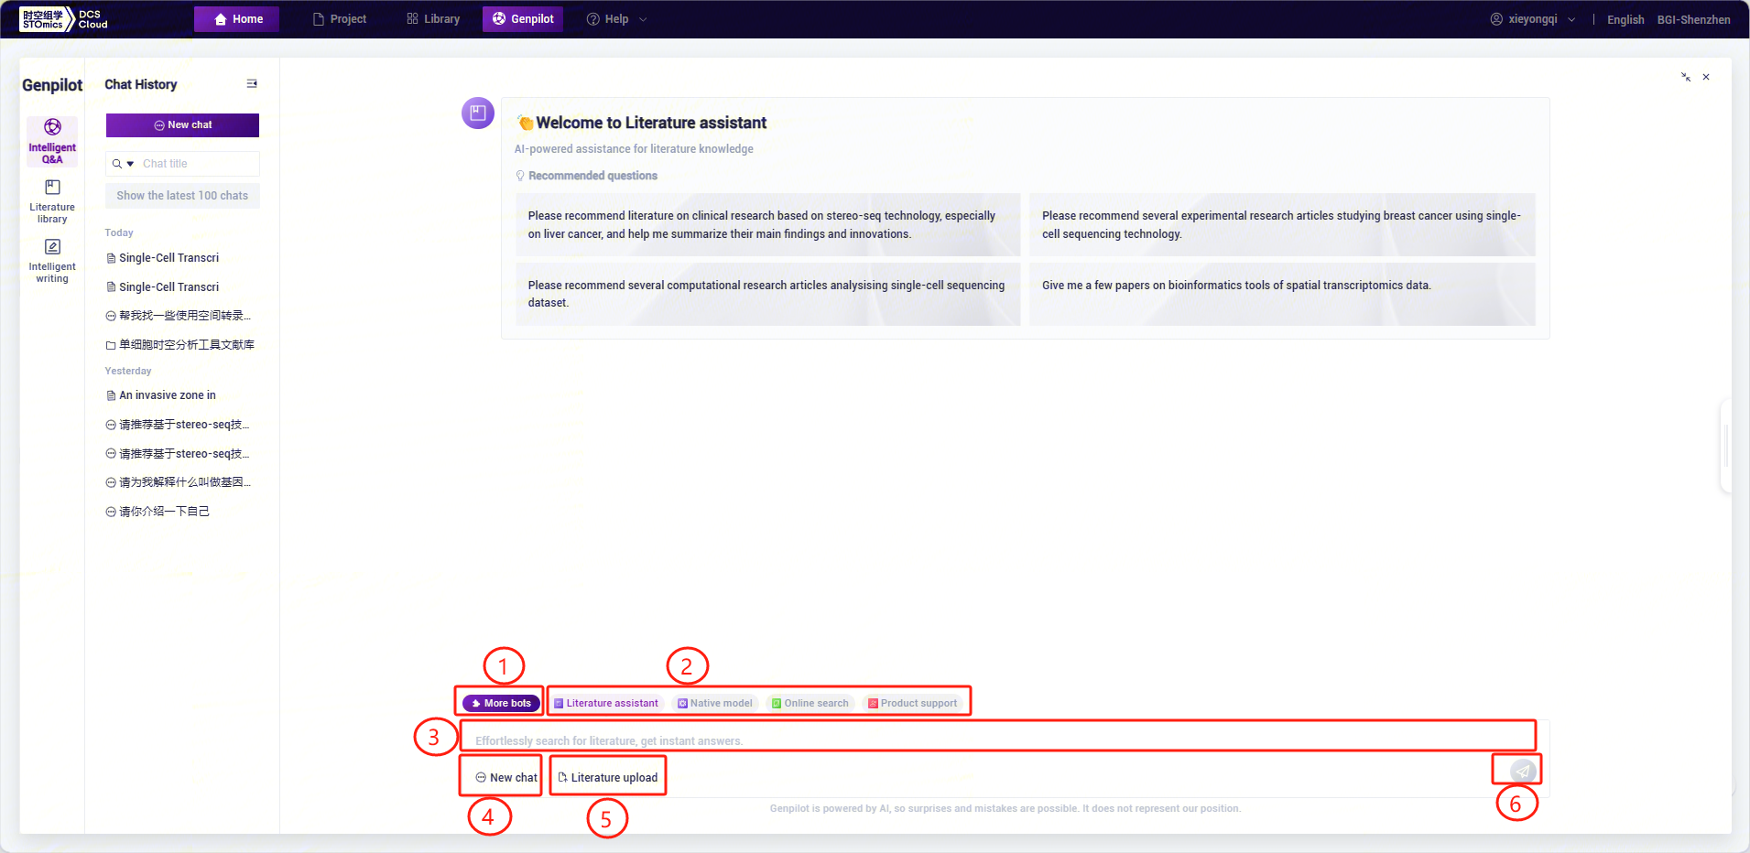Click the purple New chat button

click(182, 124)
